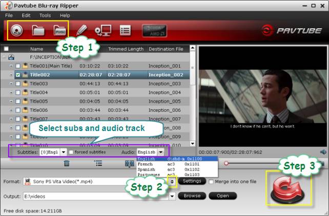Click the Open button
This screenshot has height=216, width=329.
(x=223, y=196)
